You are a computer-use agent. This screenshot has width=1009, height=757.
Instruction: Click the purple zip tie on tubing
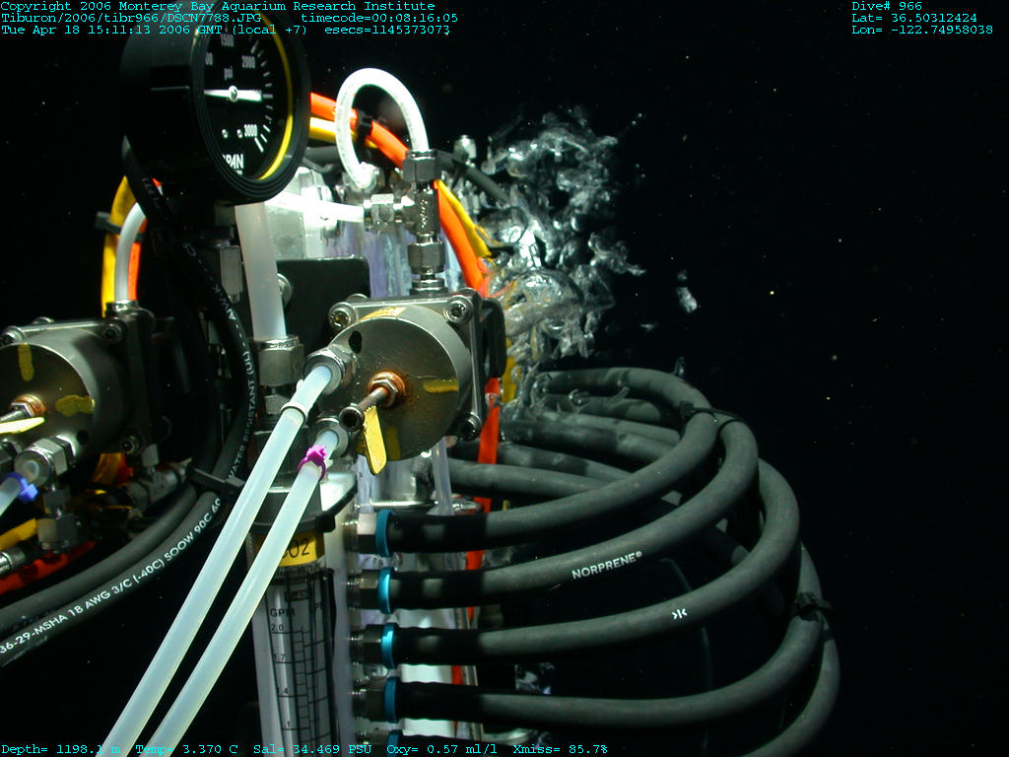tap(315, 458)
